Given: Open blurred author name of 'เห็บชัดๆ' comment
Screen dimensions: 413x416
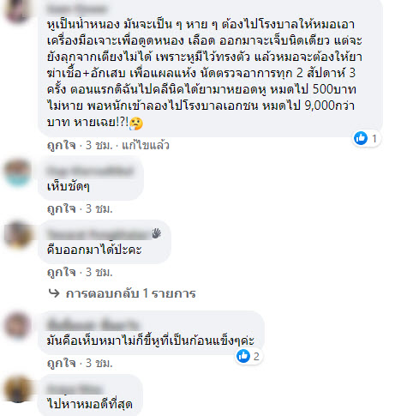Looking at the screenshot, I should click(x=90, y=171).
